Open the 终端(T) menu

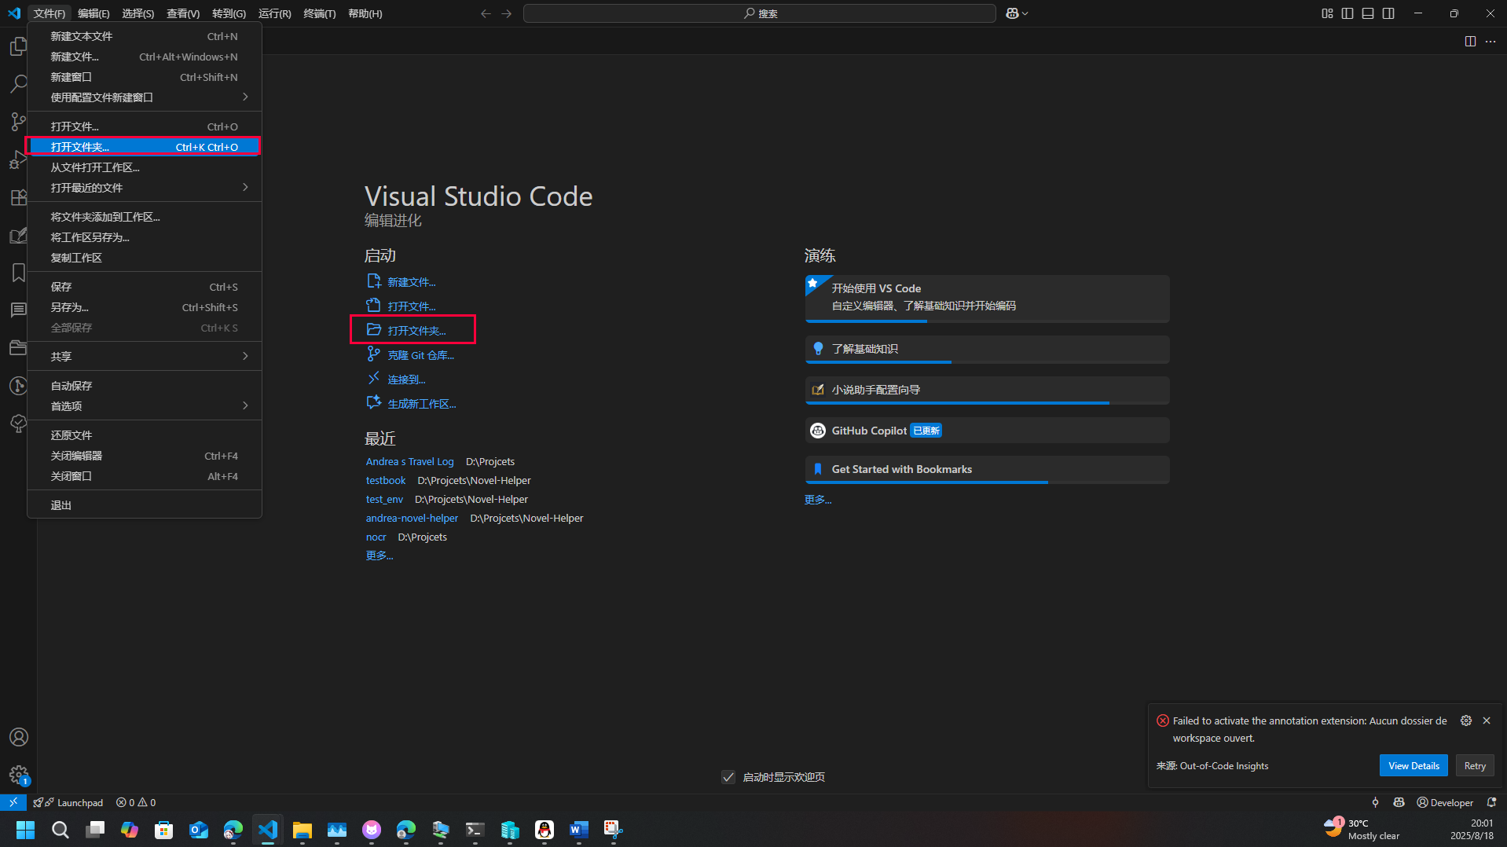(x=319, y=13)
